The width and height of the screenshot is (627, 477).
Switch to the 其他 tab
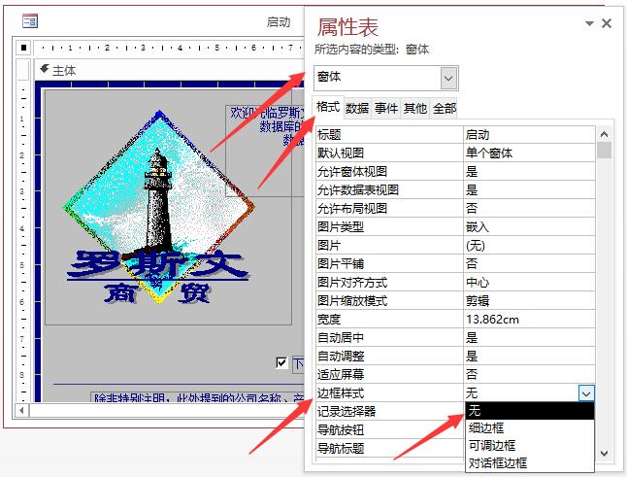tap(415, 108)
